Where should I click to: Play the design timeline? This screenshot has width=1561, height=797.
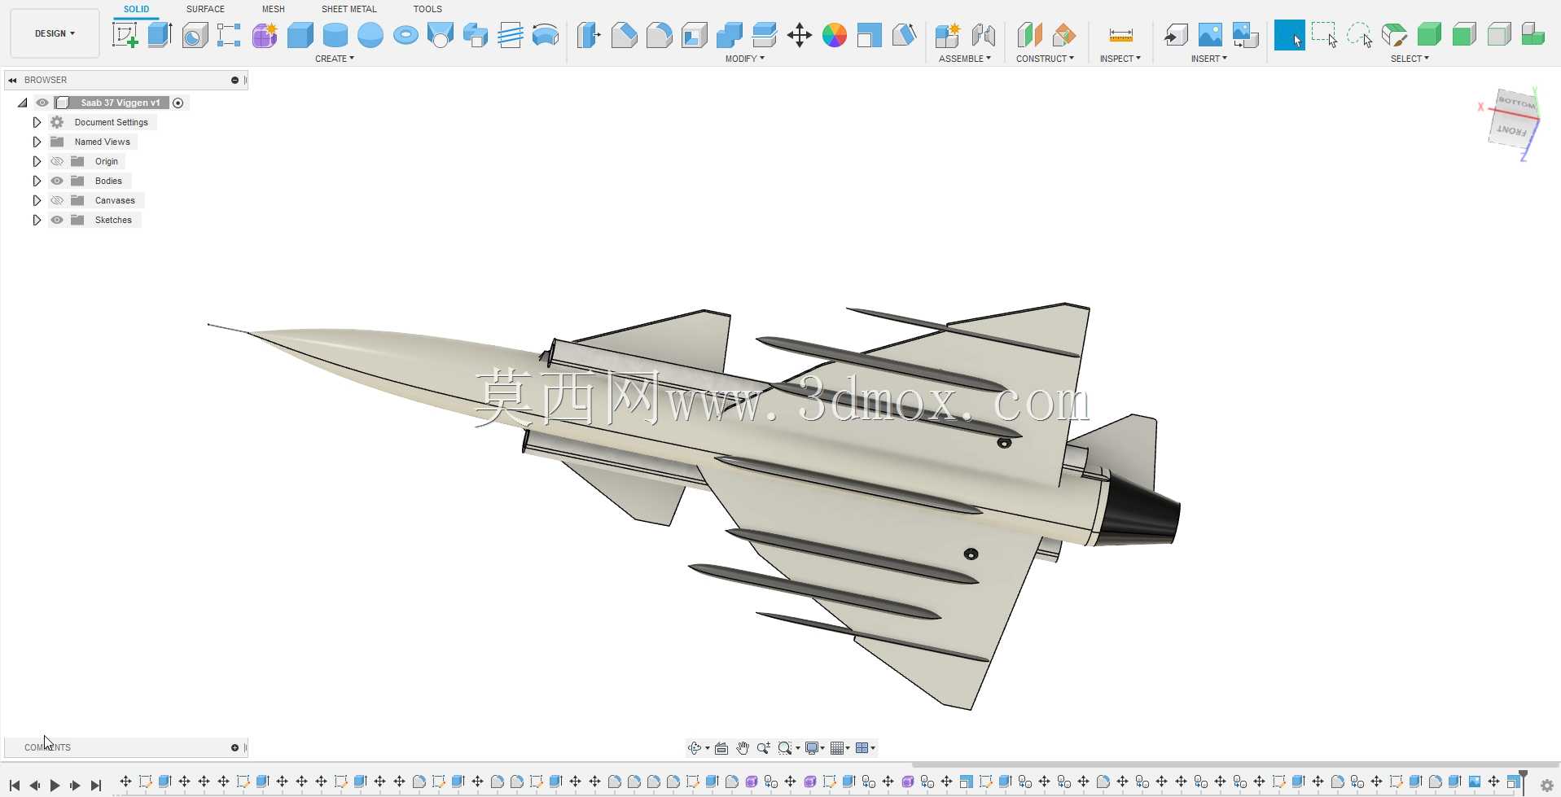[55, 786]
